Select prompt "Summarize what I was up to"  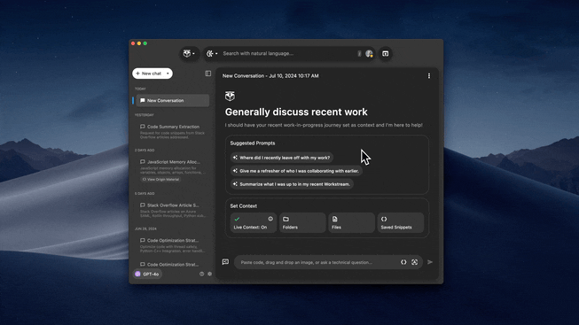pos(292,184)
